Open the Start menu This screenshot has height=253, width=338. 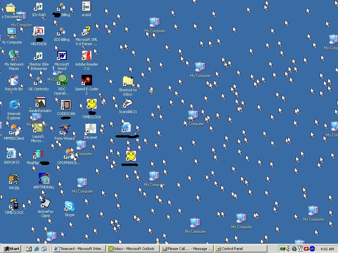click(x=12, y=249)
